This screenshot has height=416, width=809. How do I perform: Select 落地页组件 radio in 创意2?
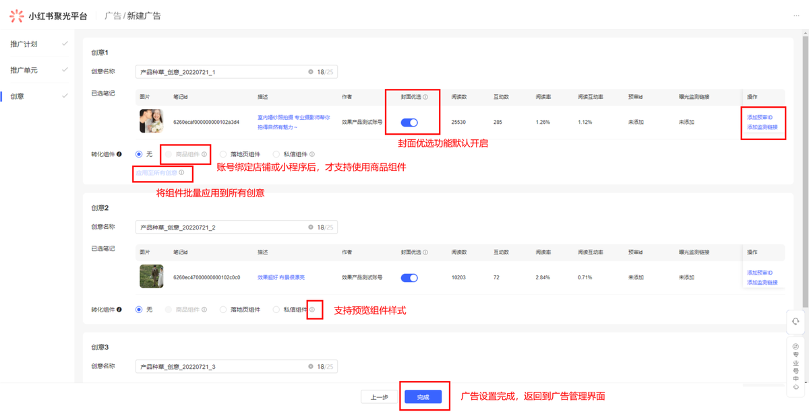point(223,310)
